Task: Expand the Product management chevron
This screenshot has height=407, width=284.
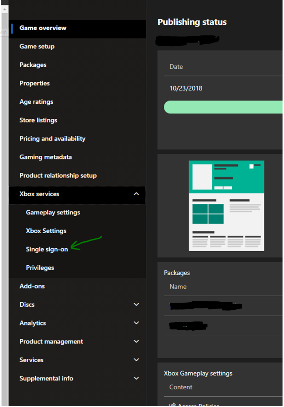Action: pos(136,342)
